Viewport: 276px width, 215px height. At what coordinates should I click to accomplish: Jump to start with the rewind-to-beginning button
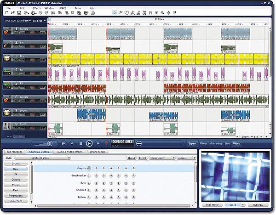click(x=64, y=143)
